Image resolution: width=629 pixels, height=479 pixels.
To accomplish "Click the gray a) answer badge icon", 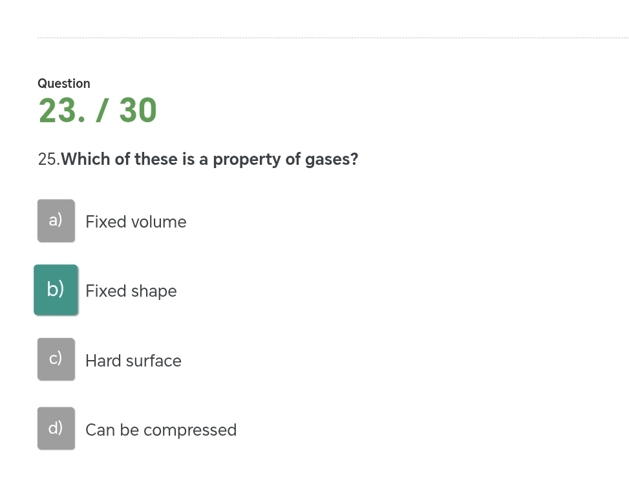I will (x=56, y=220).
